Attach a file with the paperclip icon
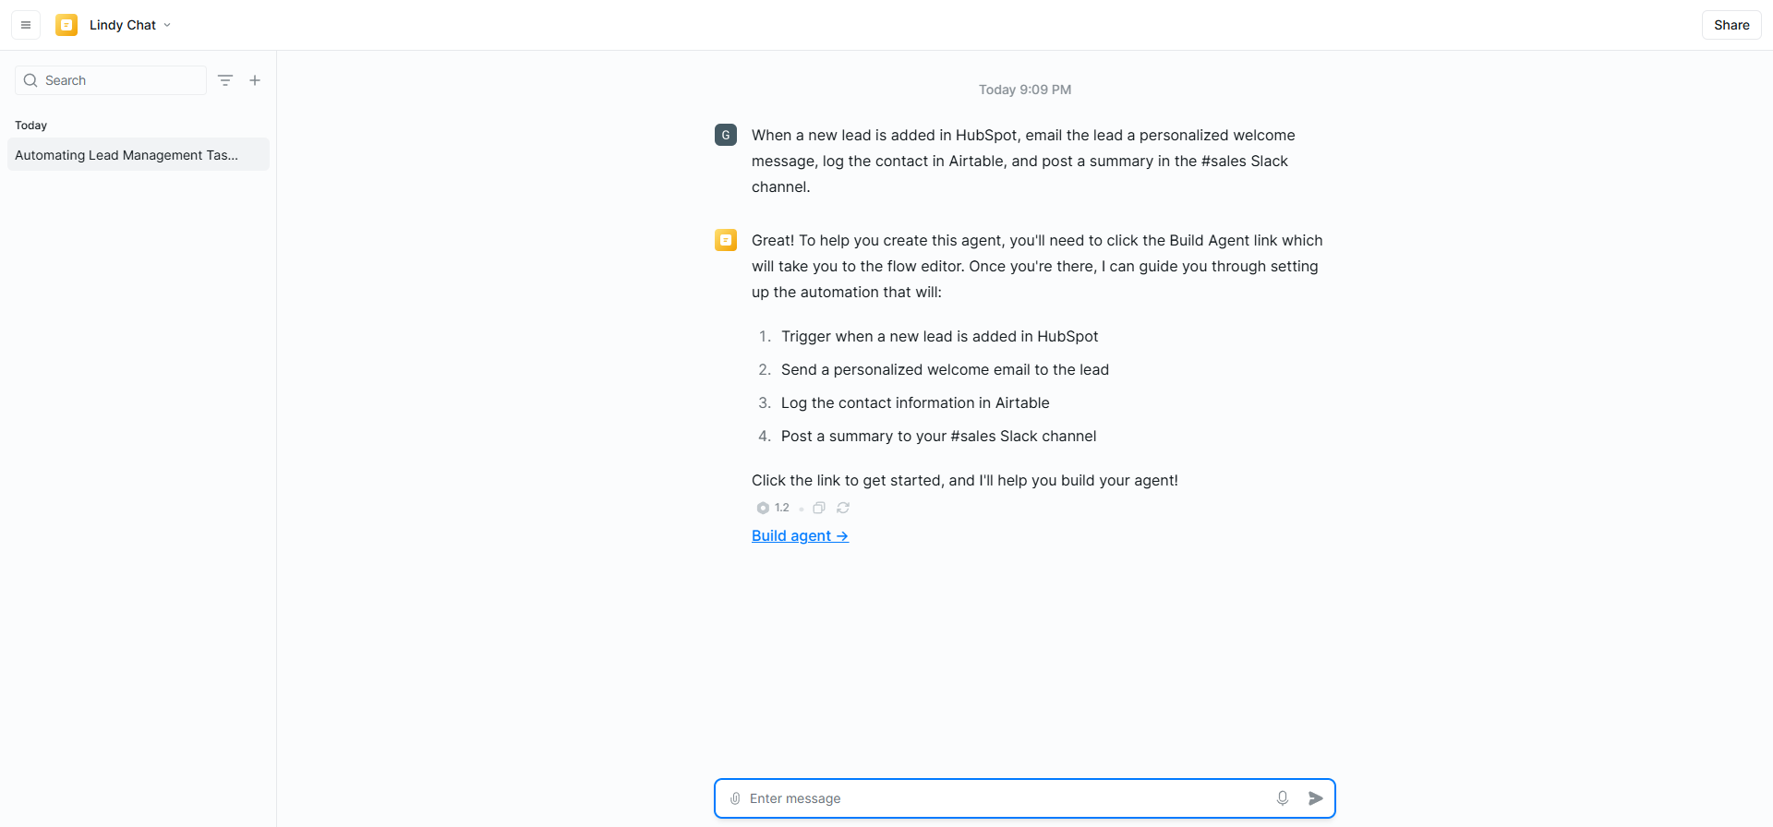The height and width of the screenshot is (827, 1773). [735, 798]
